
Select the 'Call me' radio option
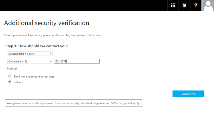click(x=10, y=82)
